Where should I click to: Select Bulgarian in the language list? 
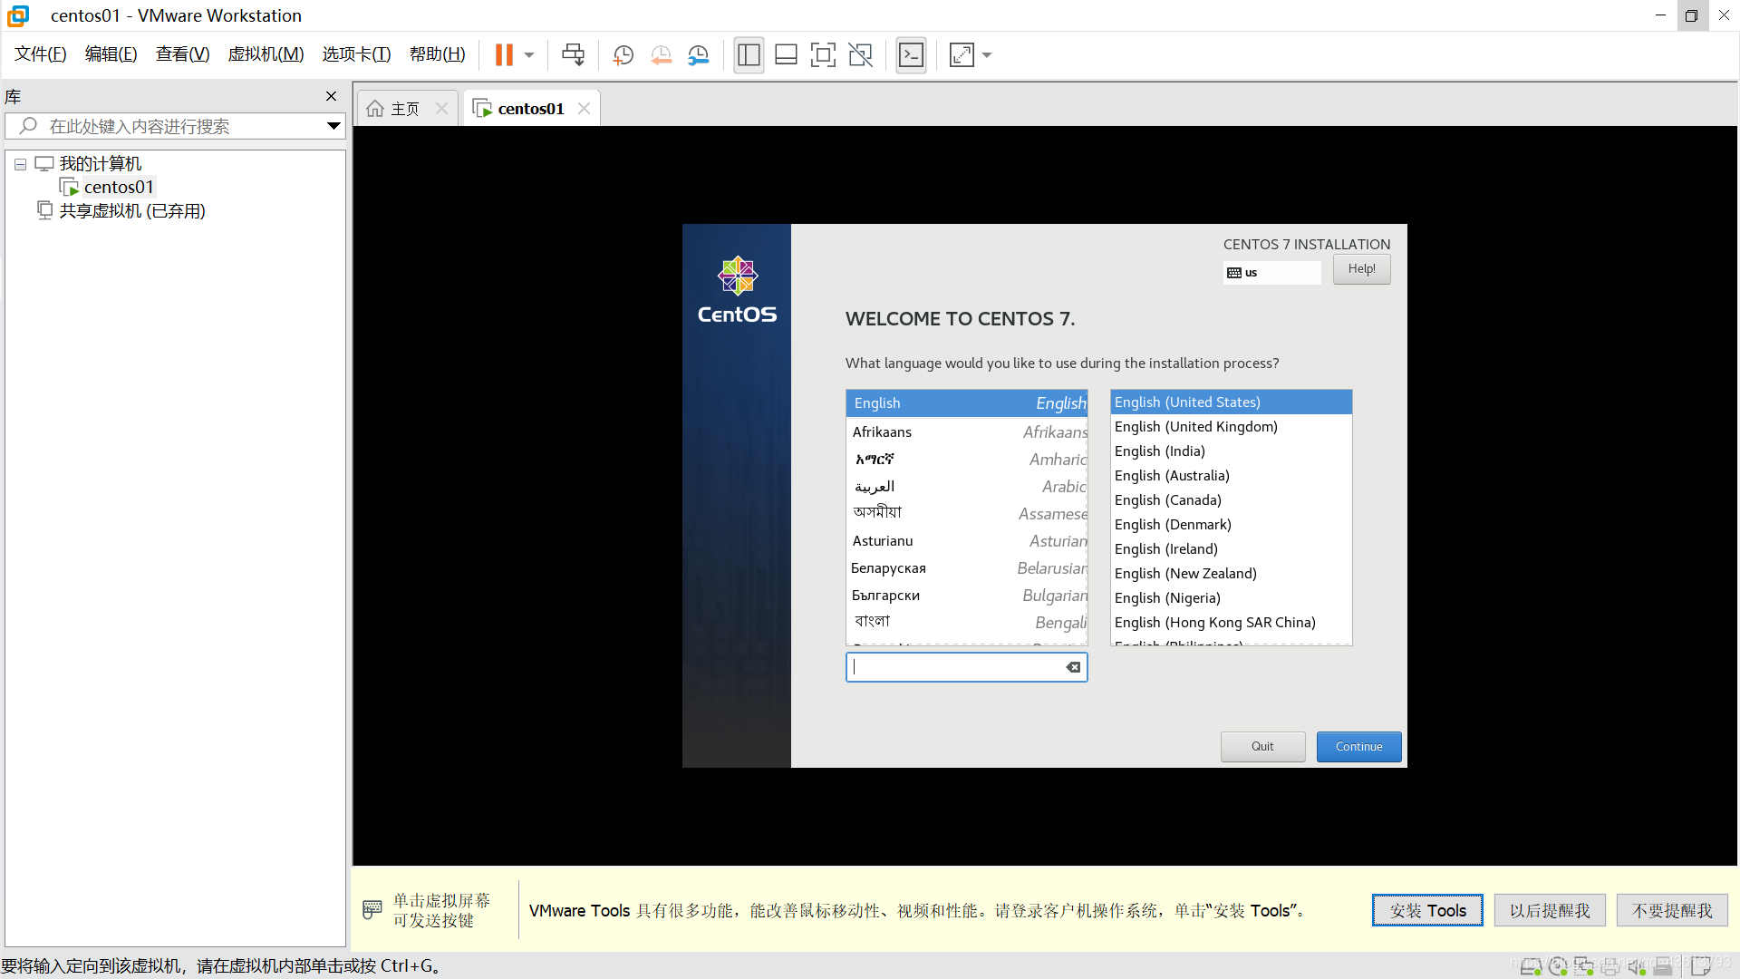pyautogui.click(x=966, y=595)
